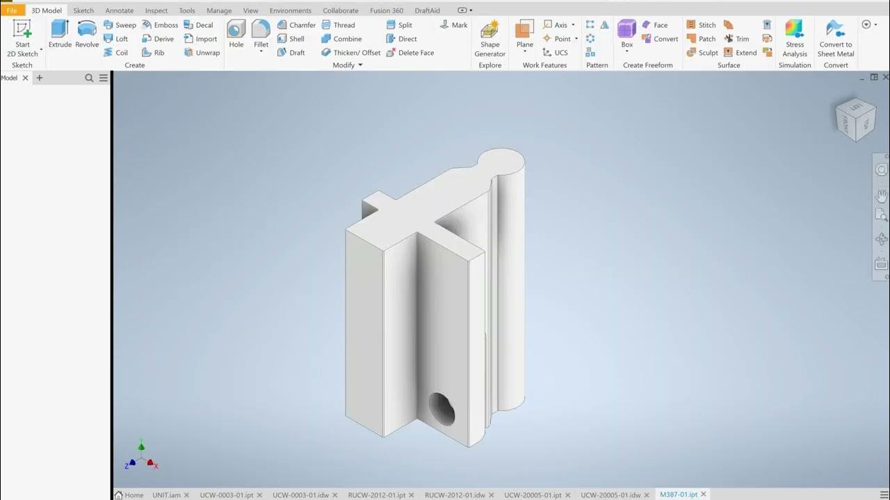Click Convert to Sheet Metal
890x500 pixels.
pyautogui.click(x=836, y=39)
